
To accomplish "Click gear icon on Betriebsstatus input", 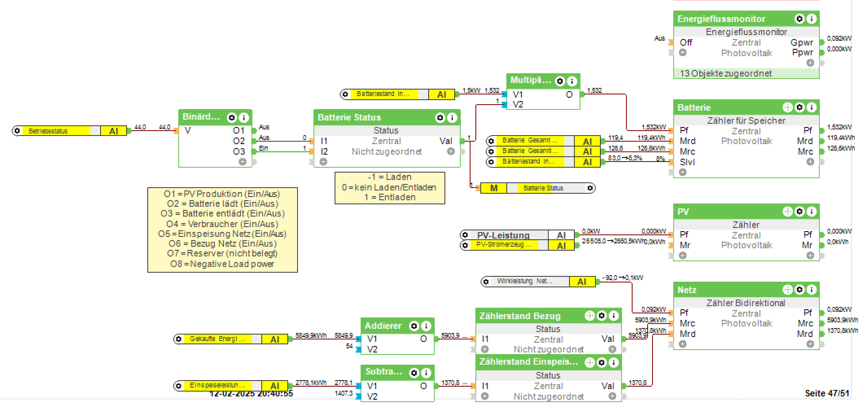I will coord(17,131).
